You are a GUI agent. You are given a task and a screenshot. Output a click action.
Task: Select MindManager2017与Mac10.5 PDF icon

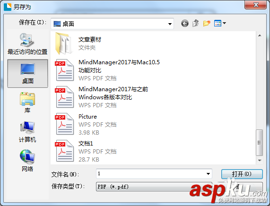(x=64, y=70)
